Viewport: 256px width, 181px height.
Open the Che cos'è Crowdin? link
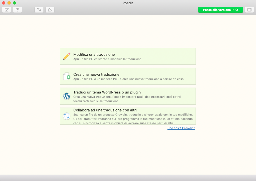pyautogui.click(x=181, y=128)
